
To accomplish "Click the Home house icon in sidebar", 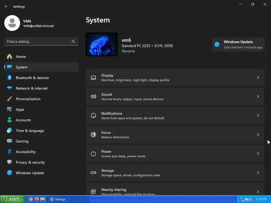I will 10,57.
